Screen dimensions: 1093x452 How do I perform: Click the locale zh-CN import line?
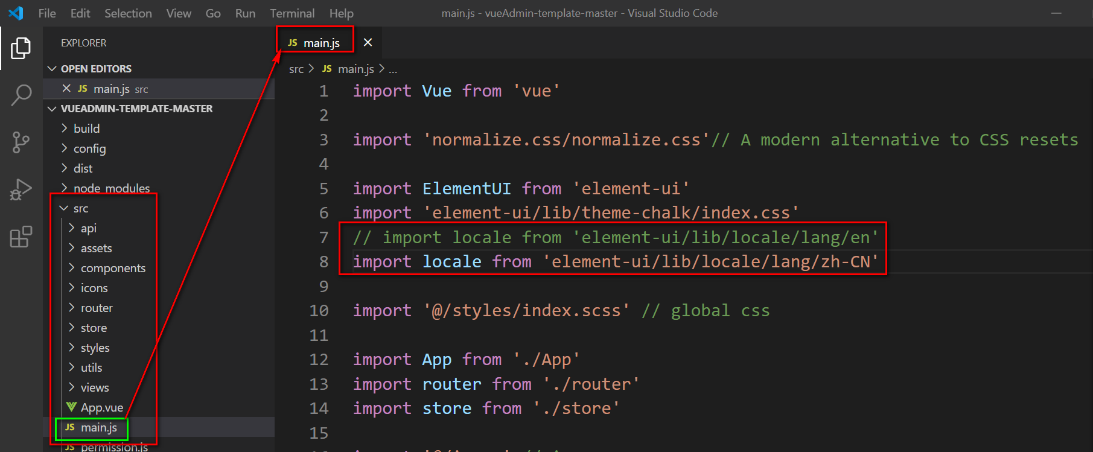tap(616, 262)
